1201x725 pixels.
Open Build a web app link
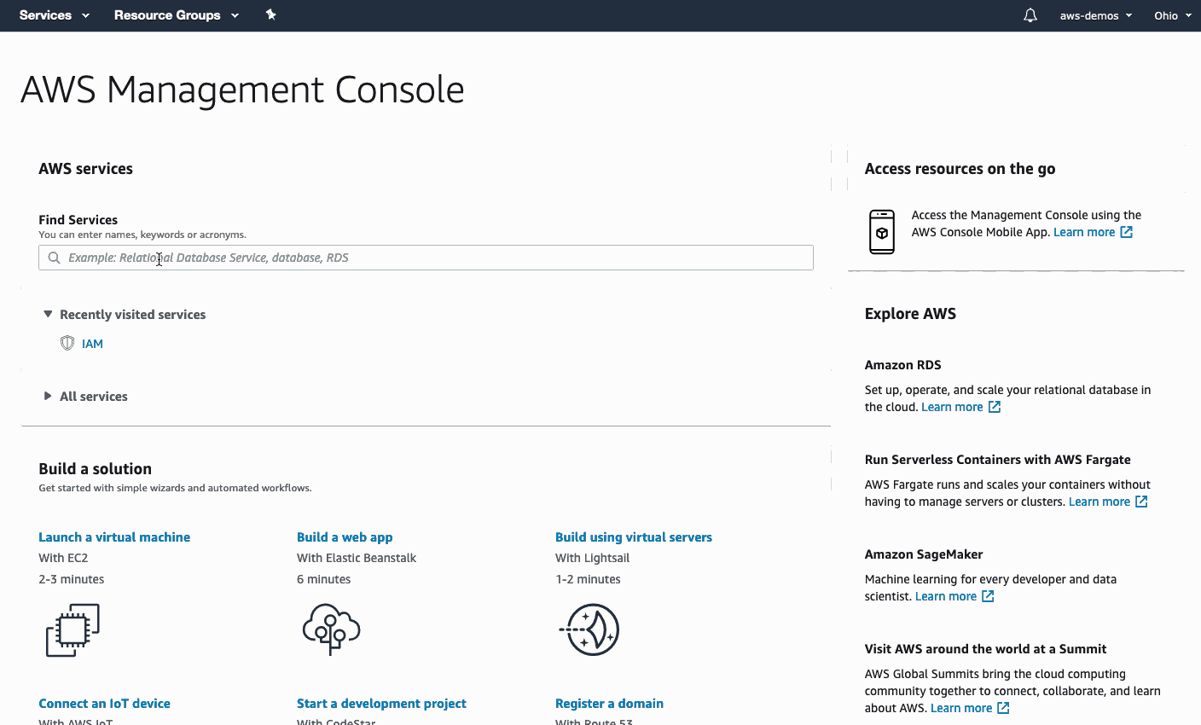click(345, 537)
